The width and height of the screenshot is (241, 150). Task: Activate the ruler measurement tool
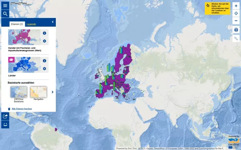[236, 38]
